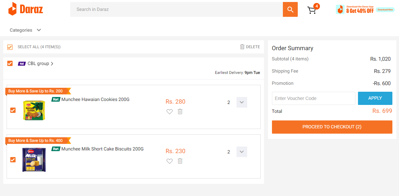399x196 pixels.
Task: Click the Hawaian Cookies product thumbnail
Action: pyautogui.click(x=34, y=110)
